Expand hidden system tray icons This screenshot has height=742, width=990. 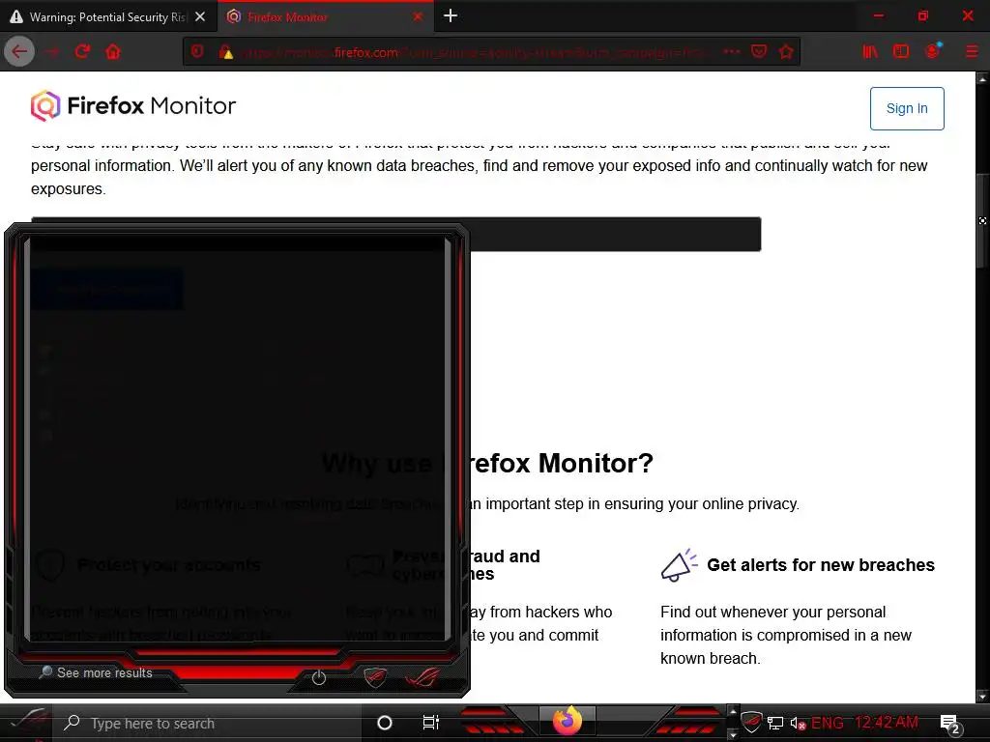coord(733,711)
